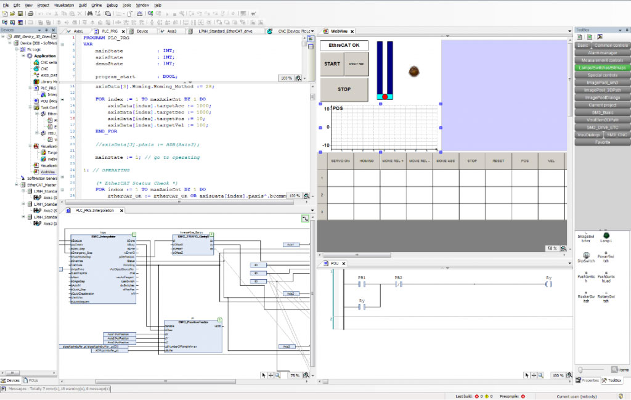The image size is (631, 400).
Task: Open the editor tab list dropdown
Action: 312,31
